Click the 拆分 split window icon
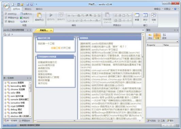Image resolution: width=181 pixels, height=129 pixels. click(x=145, y=15)
